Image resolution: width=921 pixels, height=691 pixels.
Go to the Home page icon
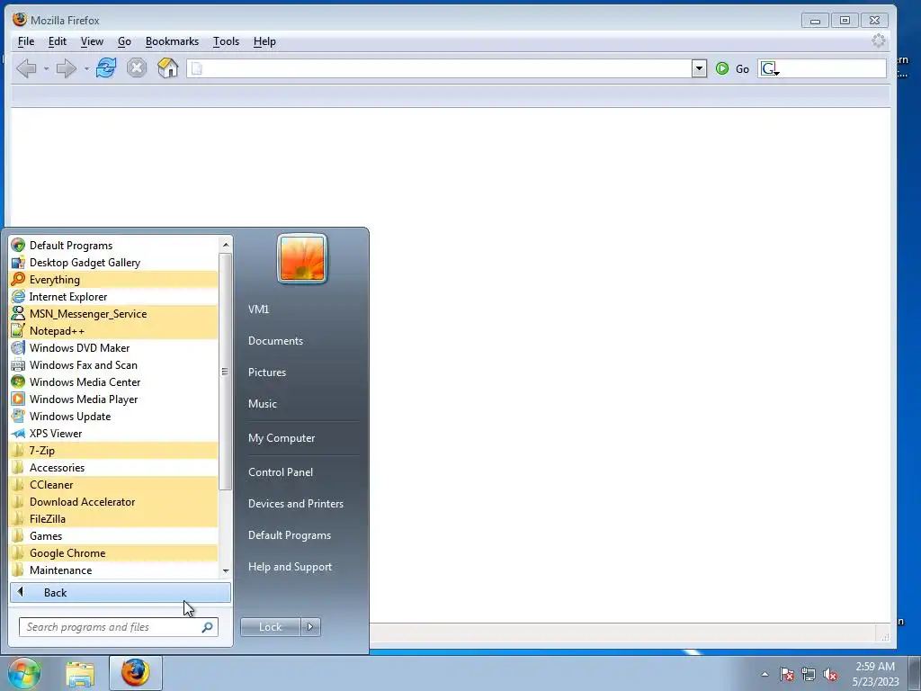(167, 68)
